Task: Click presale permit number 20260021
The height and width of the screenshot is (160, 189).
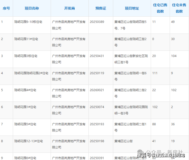Action: pyautogui.click(x=97, y=90)
